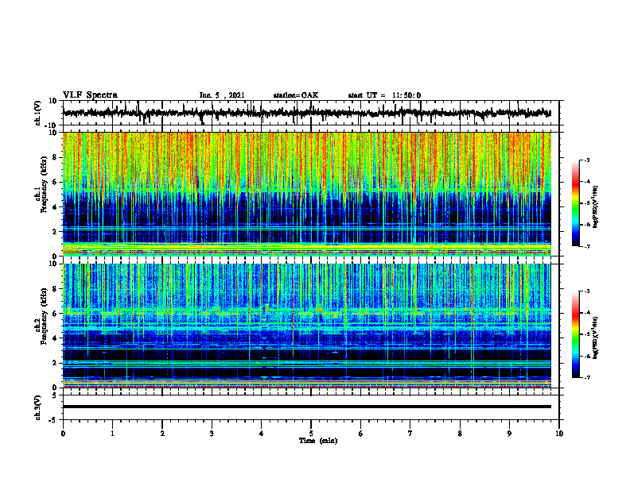The image size is (630, 486).
Task: Click the ch.2 spectrogram color scale bar
Action: point(575,334)
